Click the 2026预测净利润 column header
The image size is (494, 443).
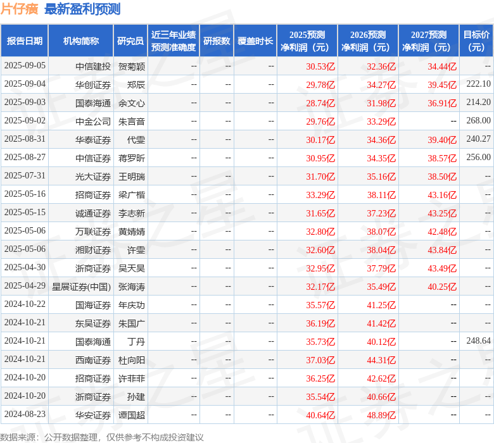click(368, 41)
